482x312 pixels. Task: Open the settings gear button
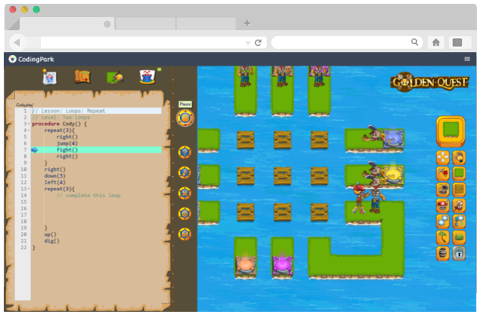tap(185, 213)
